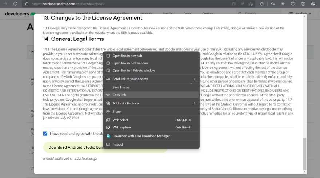The width and height of the screenshot is (320, 178).
Task: Click Share in context menu
Action: (x=151, y=112)
